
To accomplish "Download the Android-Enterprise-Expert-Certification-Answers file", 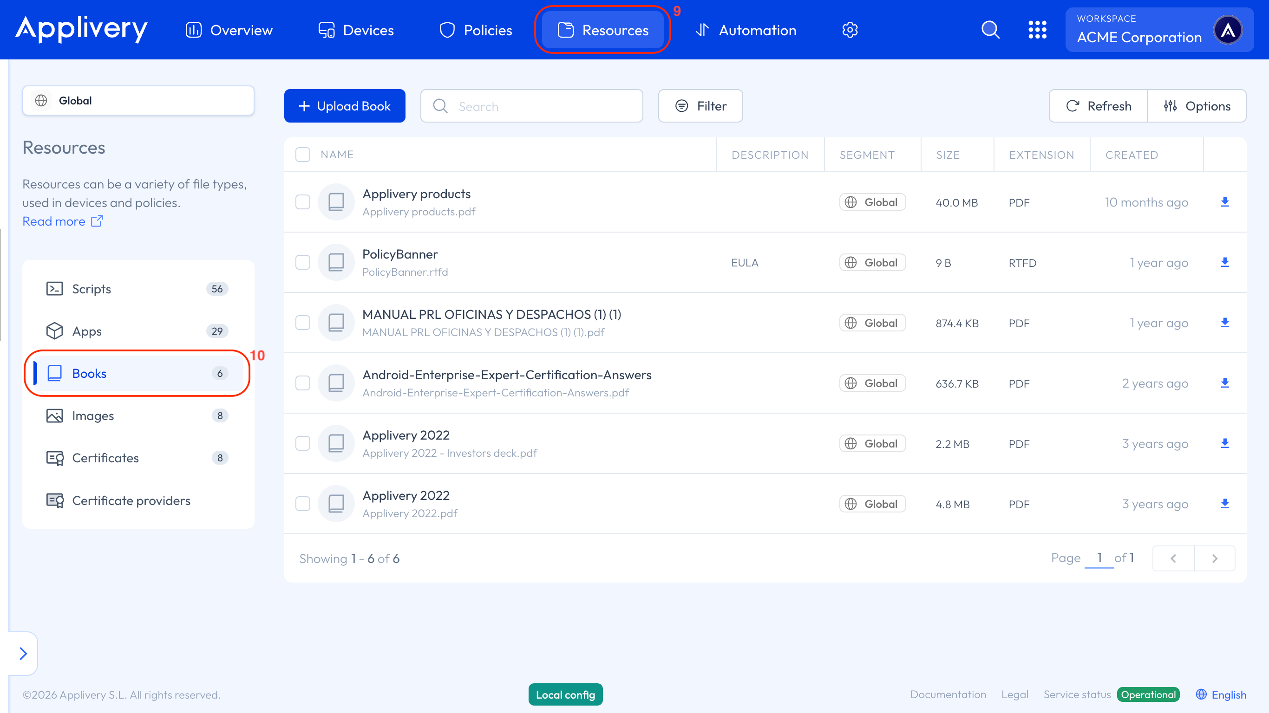I will (x=1225, y=383).
